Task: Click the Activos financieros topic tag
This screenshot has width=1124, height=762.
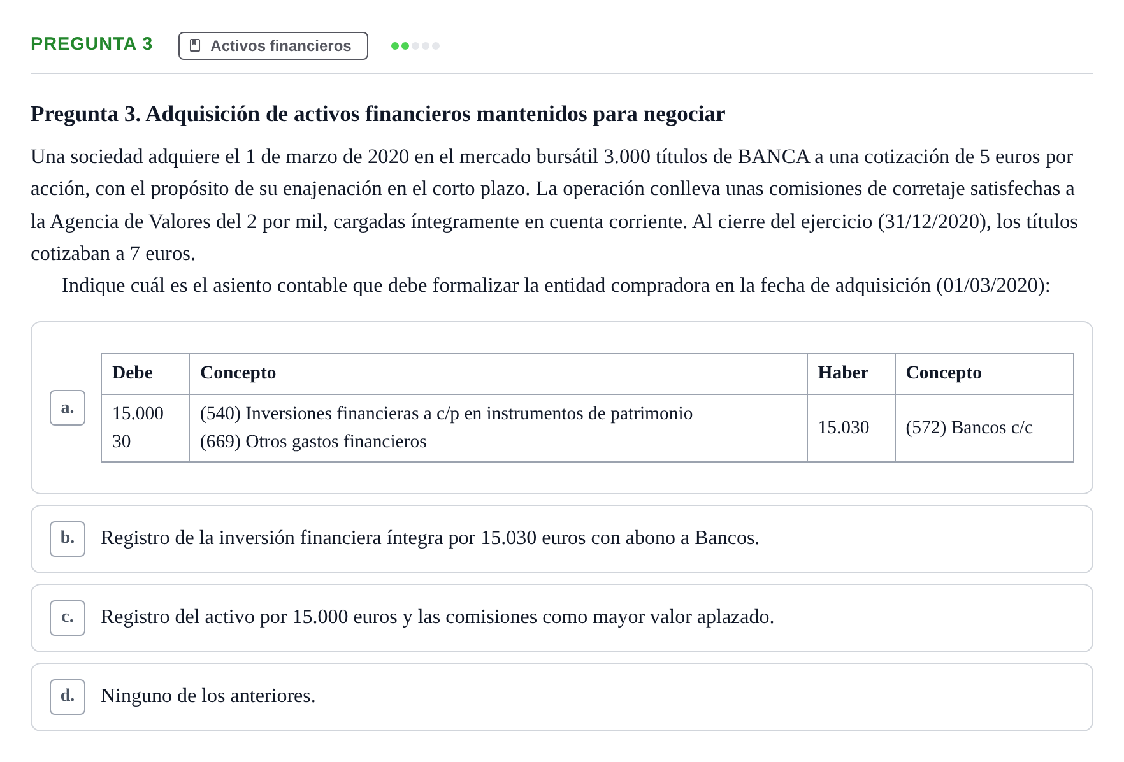Action: (x=273, y=46)
